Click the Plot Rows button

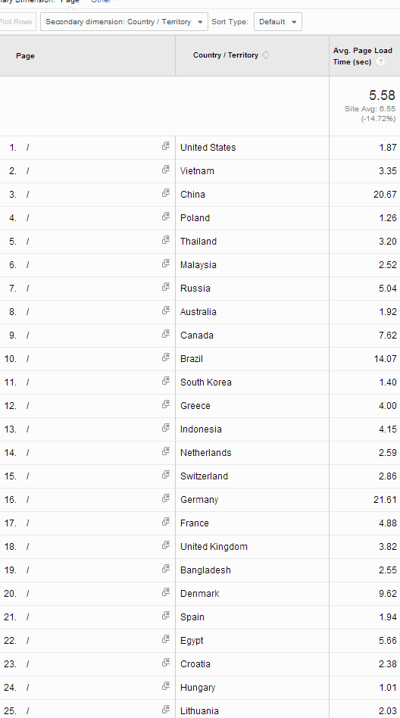(x=17, y=21)
